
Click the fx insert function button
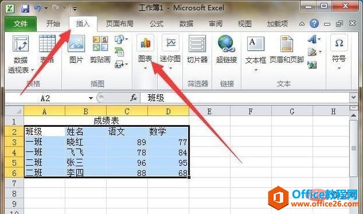coord(133,98)
